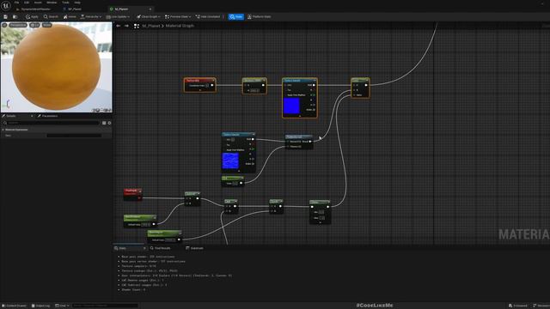Click the FlattenNormal Result output pin

point(310,142)
